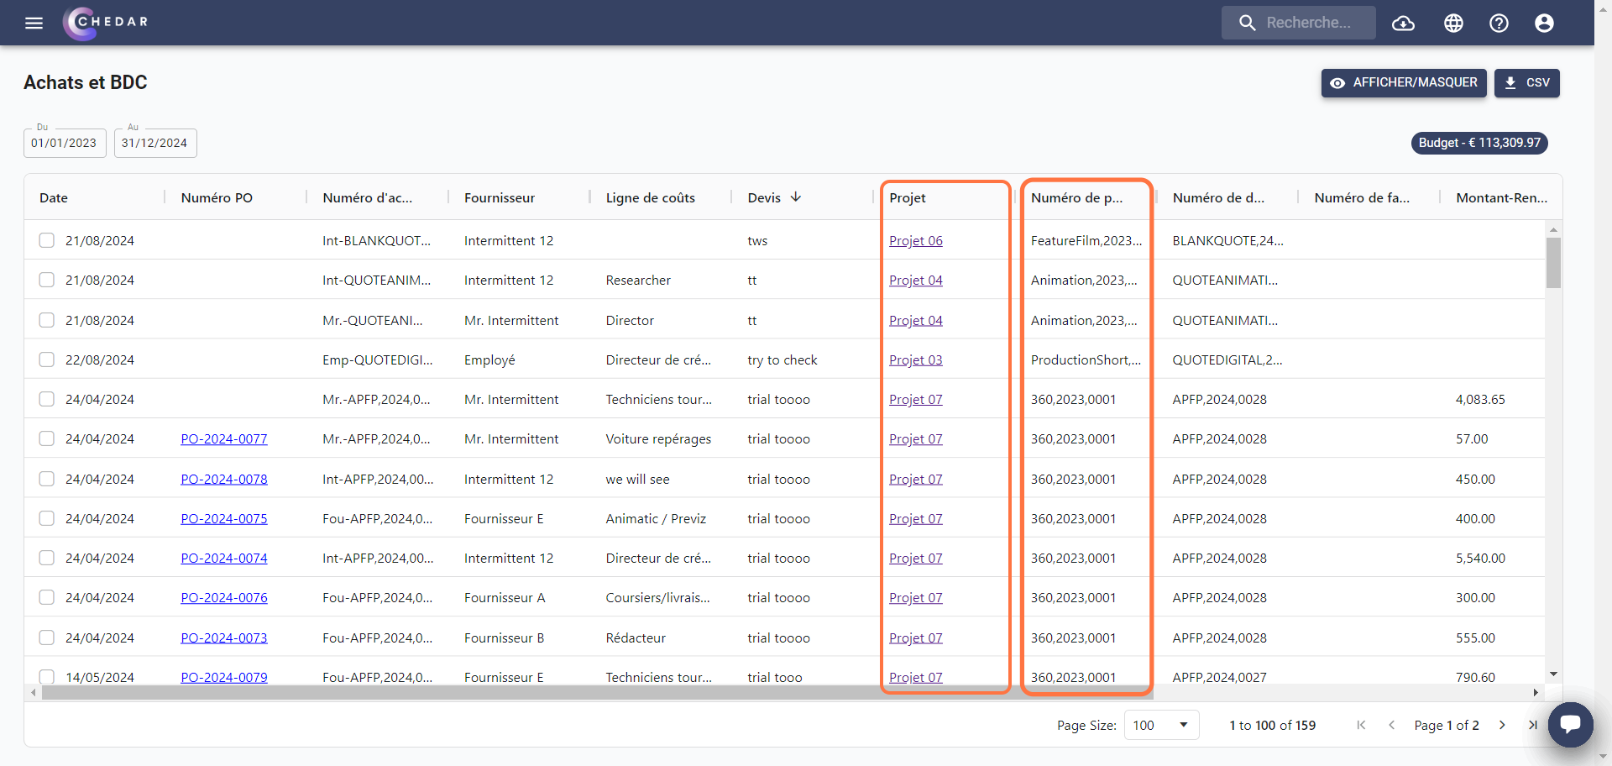Open link PO-2024-0073

224,637
